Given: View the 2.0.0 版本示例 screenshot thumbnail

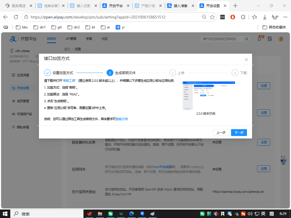Looking at the screenshot, I should click(x=209, y=96).
